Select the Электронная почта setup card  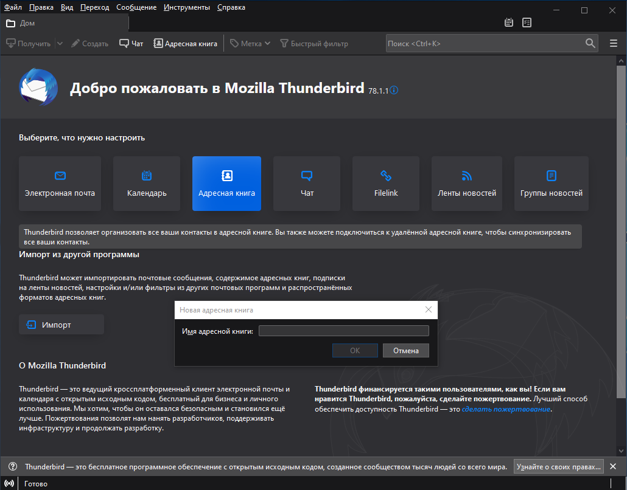tap(60, 184)
